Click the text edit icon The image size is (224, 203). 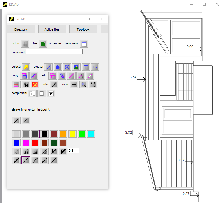pyautogui.click(x=26, y=85)
